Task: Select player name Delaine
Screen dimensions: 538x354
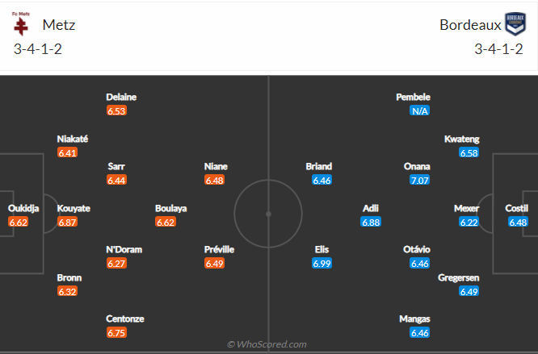Action: click(121, 97)
